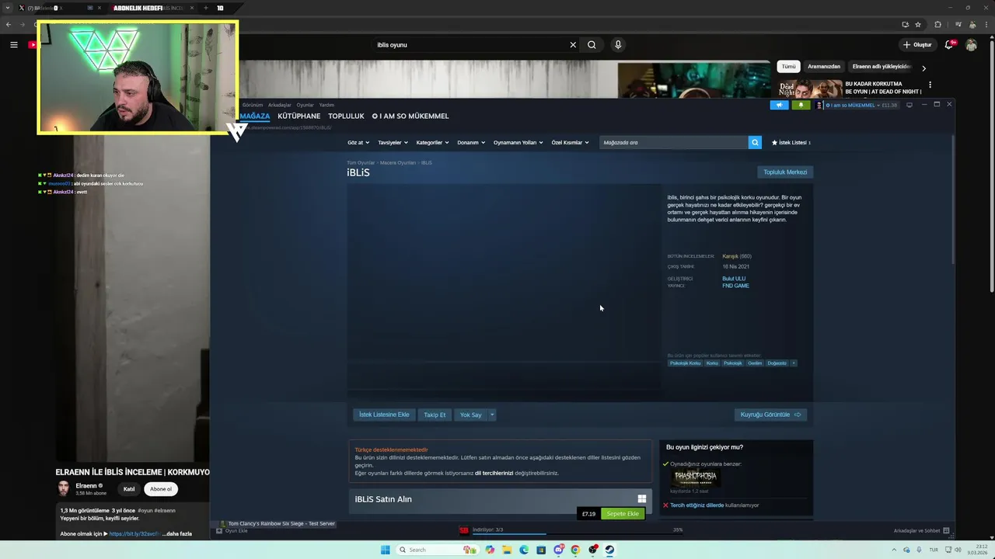The height and width of the screenshot is (559, 995).
Task: Open Microsoft Store from the taskbar
Action: (x=541, y=550)
